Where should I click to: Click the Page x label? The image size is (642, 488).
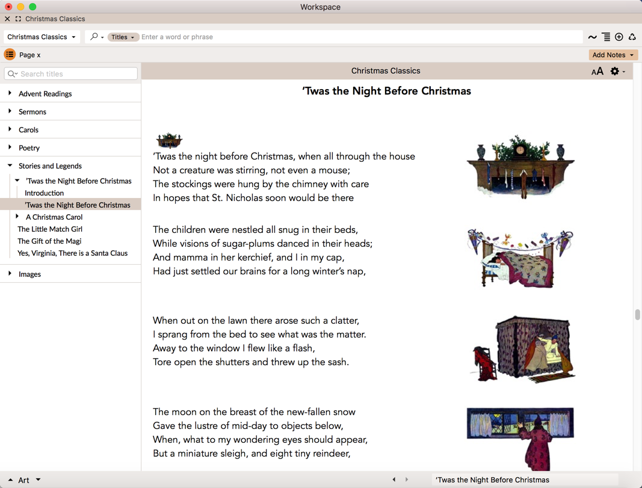[30, 55]
